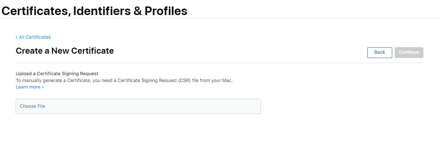Click the Choose File link text
The image size is (442, 155).
point(32,106)
